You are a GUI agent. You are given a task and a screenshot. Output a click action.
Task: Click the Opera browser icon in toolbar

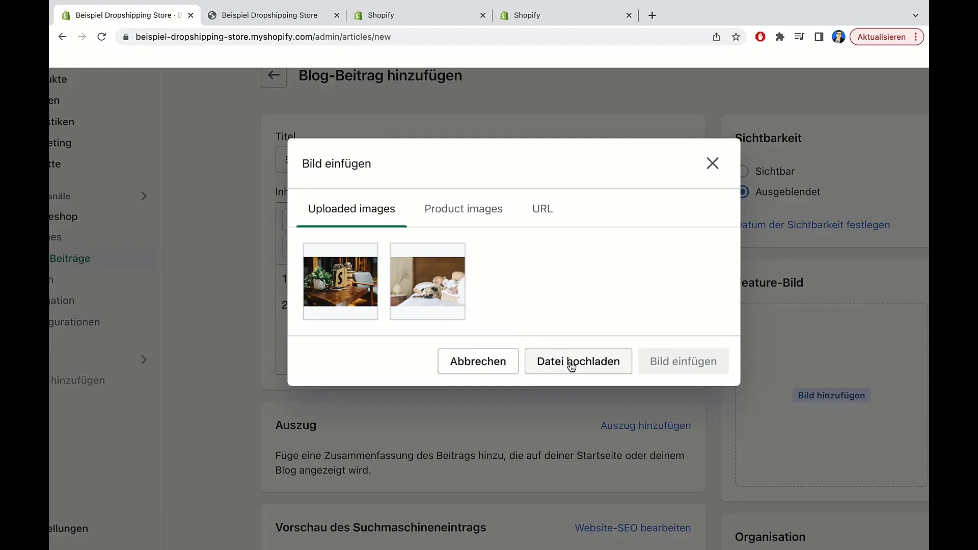pos(759,36)
